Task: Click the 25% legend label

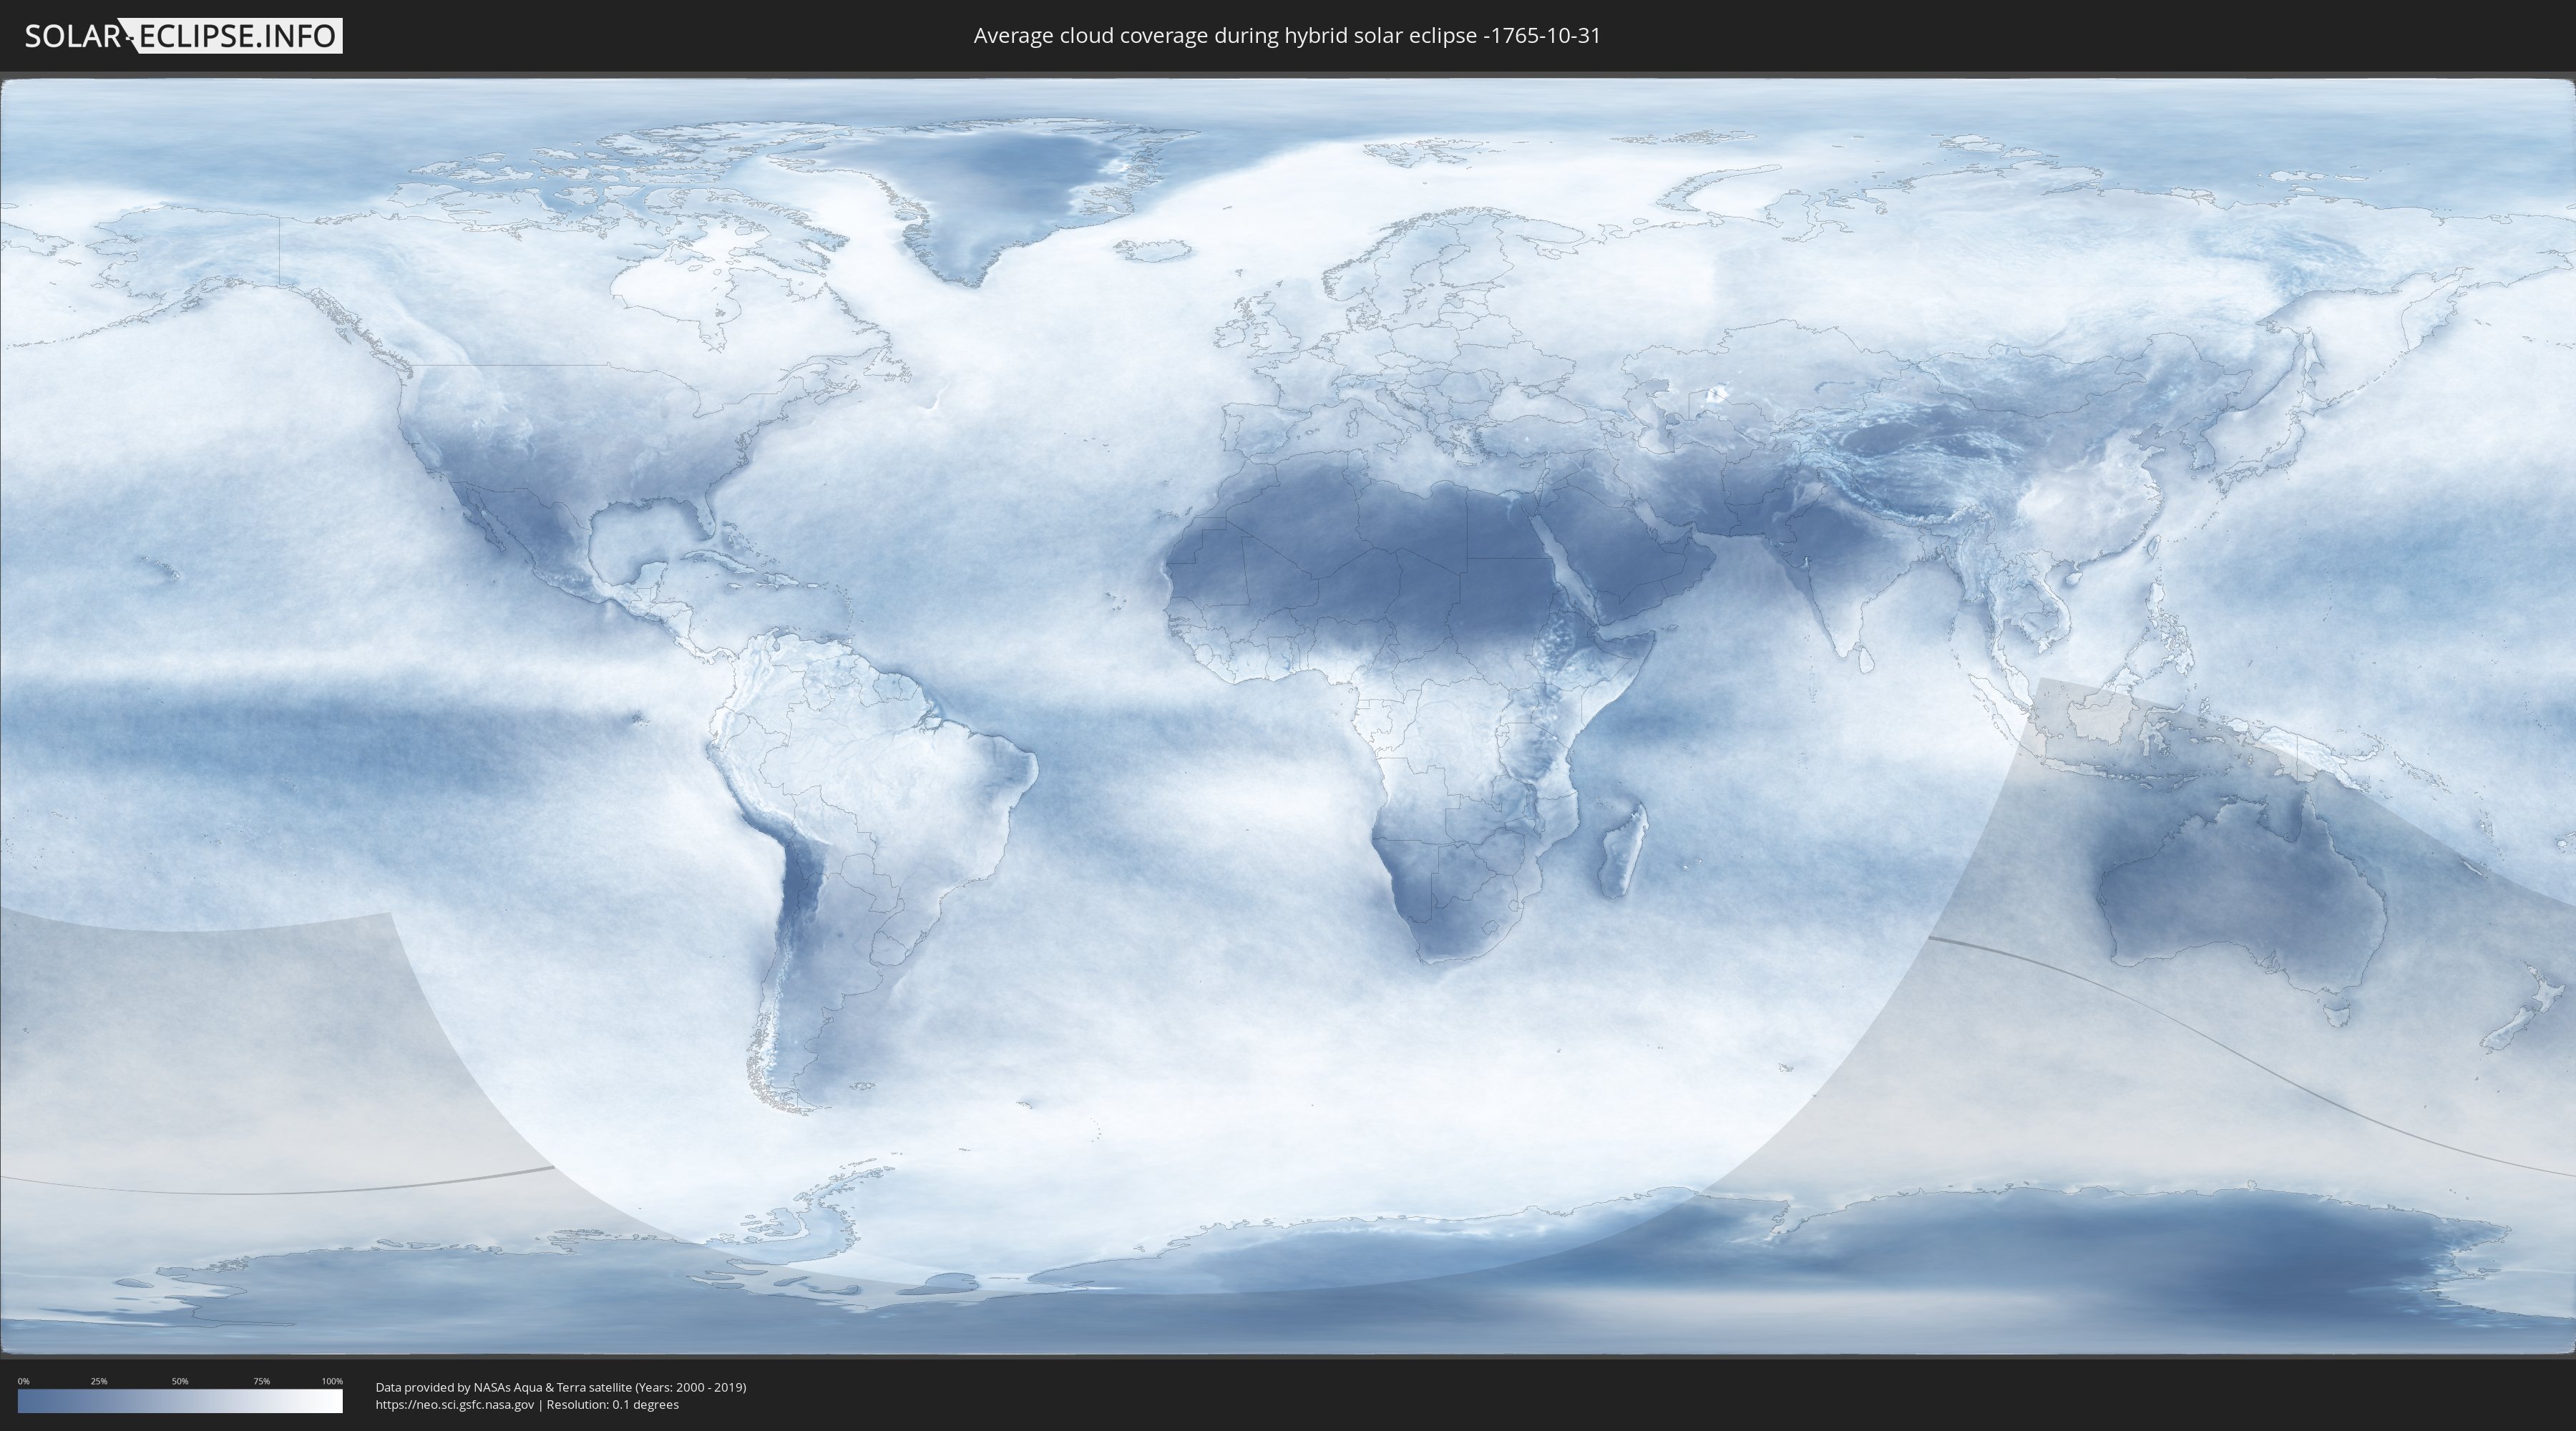Action: pos(99,1381)
